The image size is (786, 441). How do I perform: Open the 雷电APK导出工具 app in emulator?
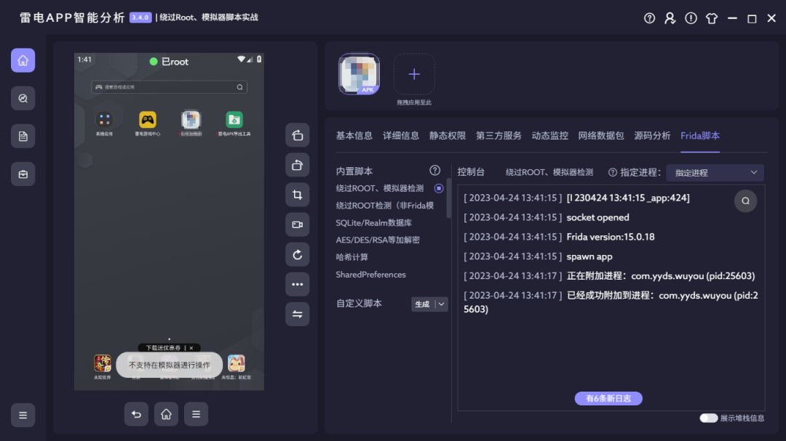(234, 123)
